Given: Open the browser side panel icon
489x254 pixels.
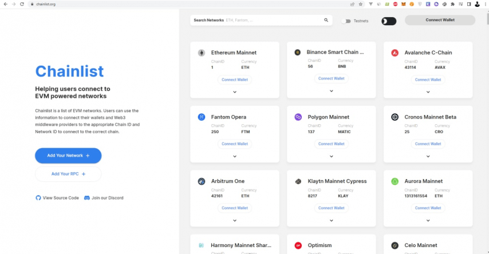Looking at the screenshot, I should tap(469, 4).
